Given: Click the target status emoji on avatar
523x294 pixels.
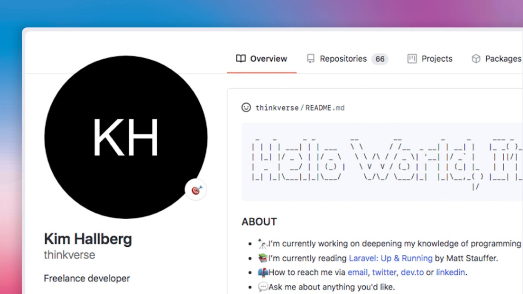Looking at the screenshot, I should tap(196, 190).
